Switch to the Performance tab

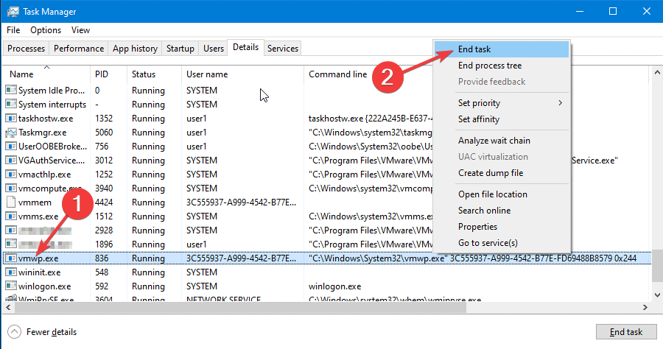coord(79,48)
